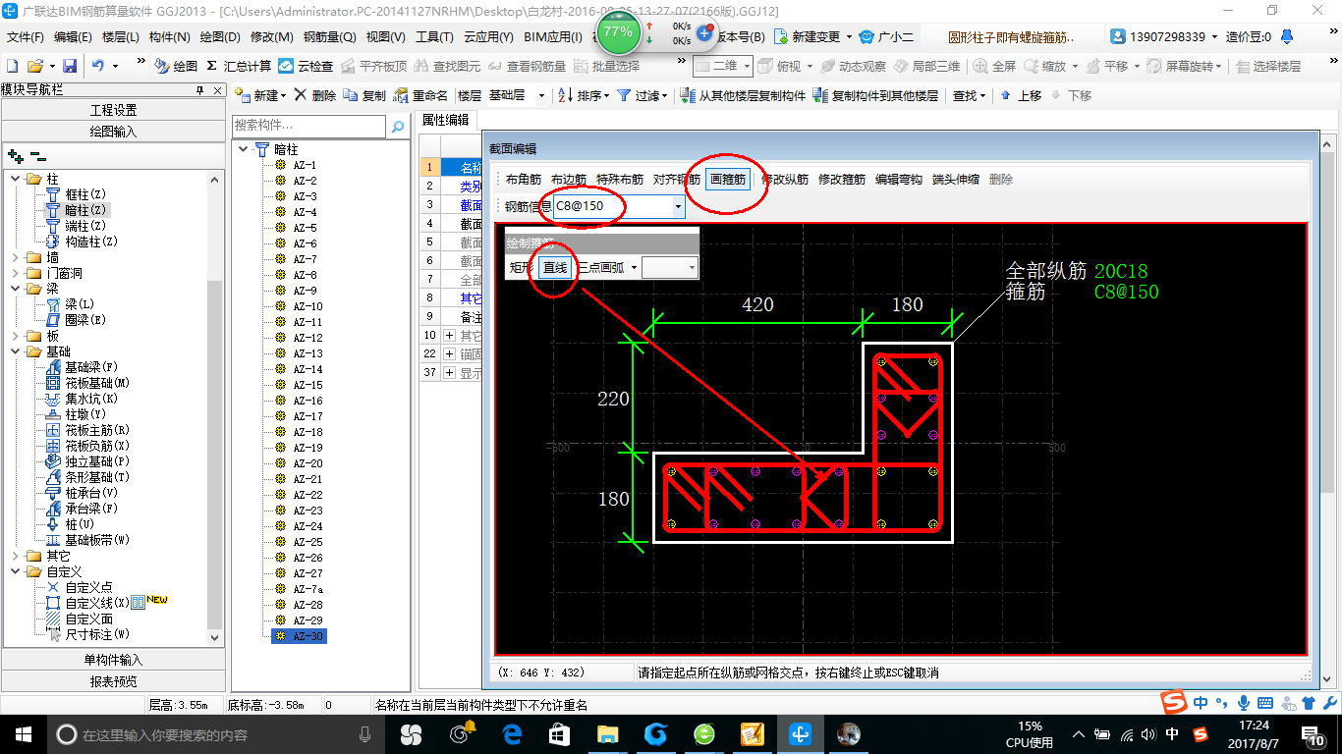Select AZ-7a in component list
1342x754 pixels.
(308, 589)
